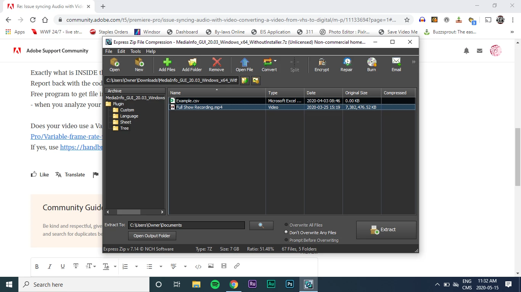Screen dimensions: 521x292
Task: Select the Prompt Before Overwriting option
Action: 311,240
